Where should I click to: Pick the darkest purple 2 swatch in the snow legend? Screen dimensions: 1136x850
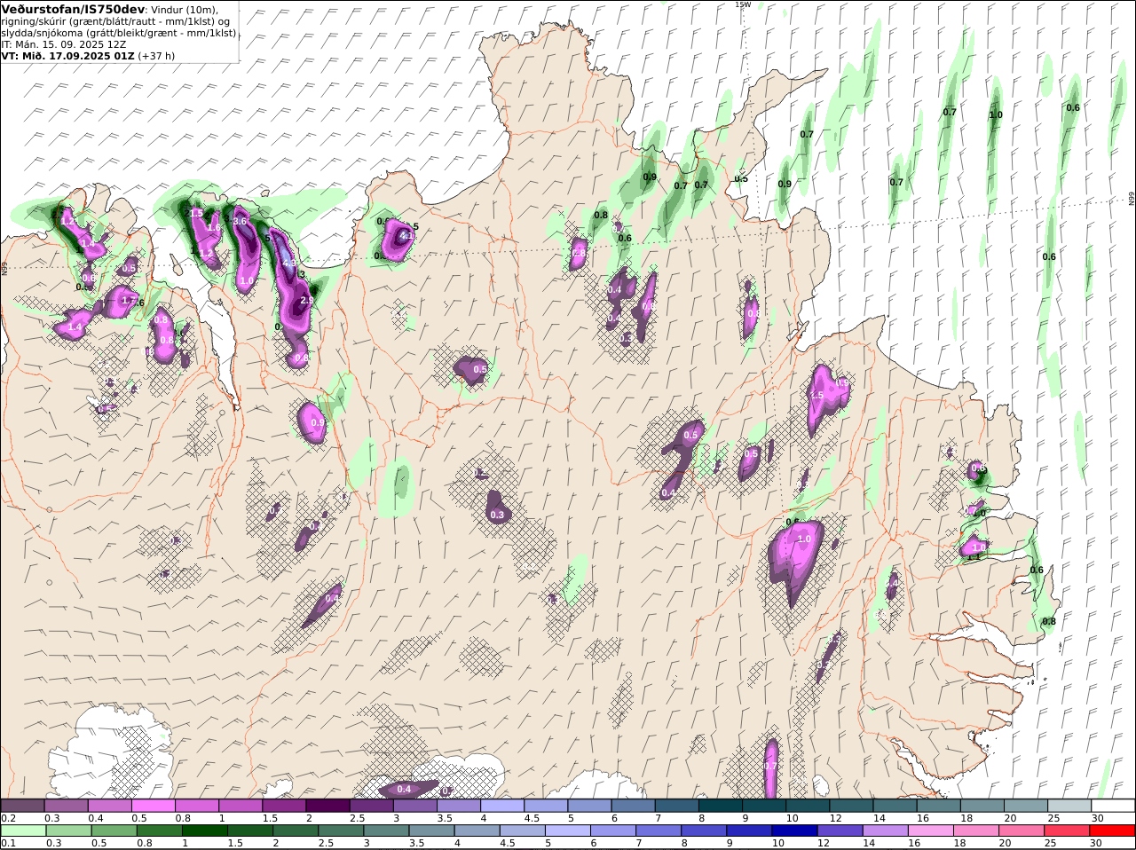pyautogui.click(x=327, y=805)
